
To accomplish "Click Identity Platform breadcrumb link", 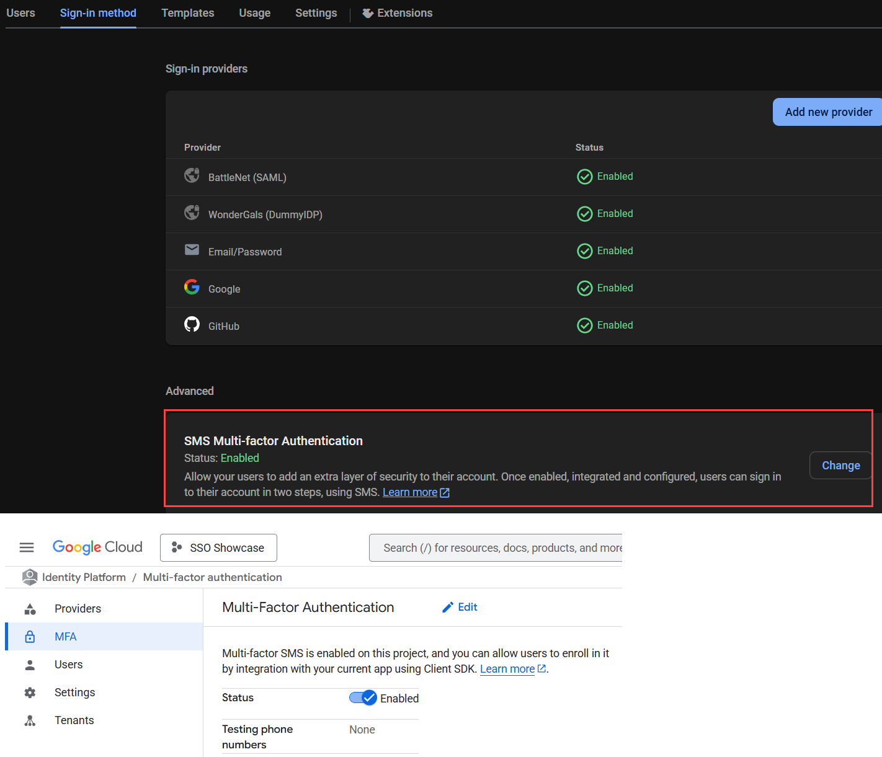I will [84, 577].
